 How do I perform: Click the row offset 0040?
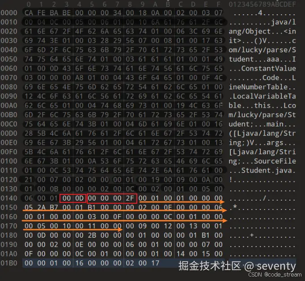pos(9,50)
